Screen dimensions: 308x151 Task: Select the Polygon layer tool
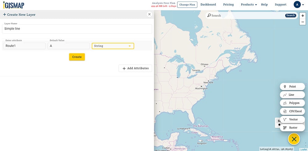[292, 103]
